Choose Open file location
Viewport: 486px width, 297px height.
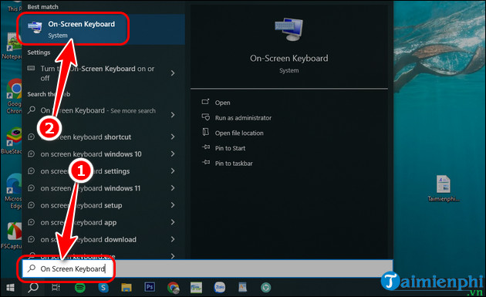239,133
